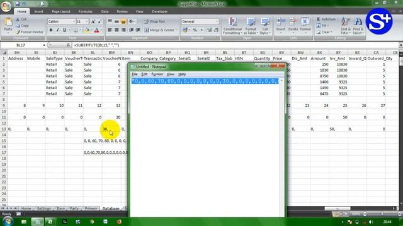Click the Increase Decimal icon
The height and width of the screenshot is (226, 403).
pos(210,30)
